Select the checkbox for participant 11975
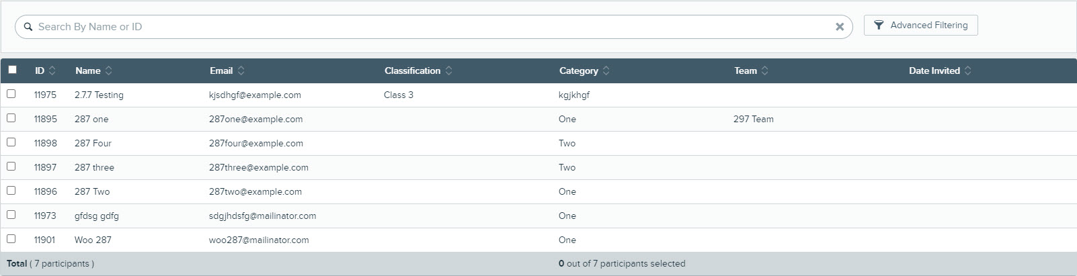This screenshot has width=1077, height=276. (11, 94)
